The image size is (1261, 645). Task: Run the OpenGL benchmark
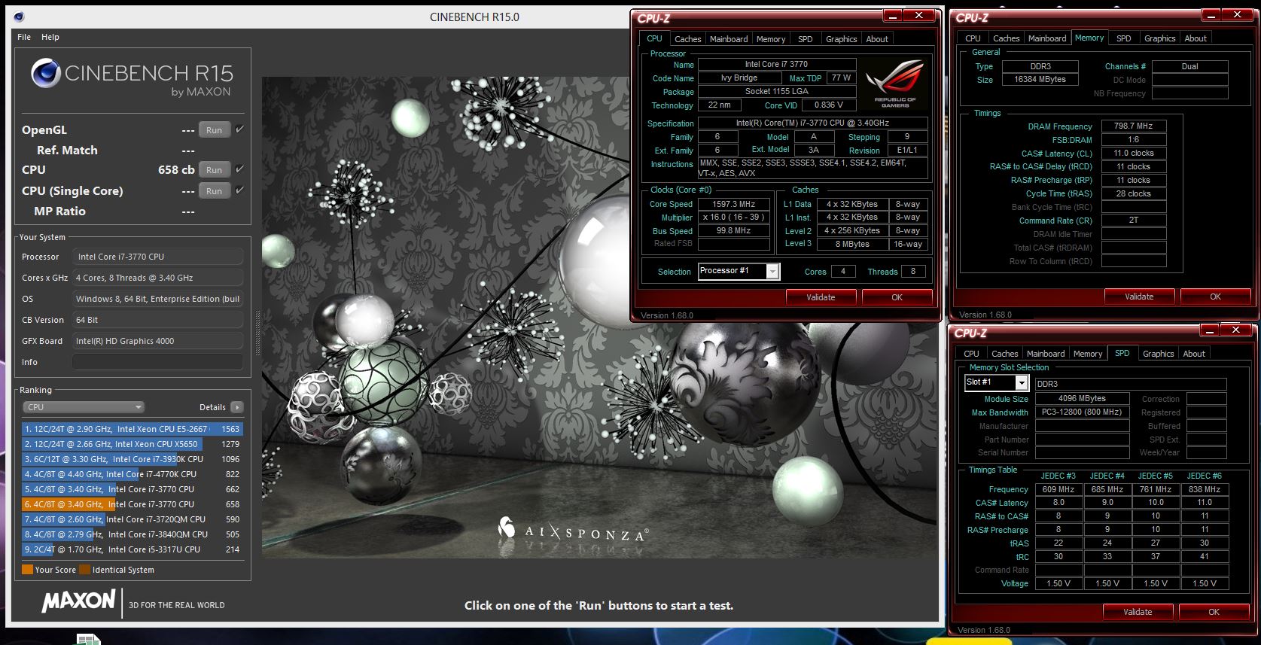pos(214,130)
